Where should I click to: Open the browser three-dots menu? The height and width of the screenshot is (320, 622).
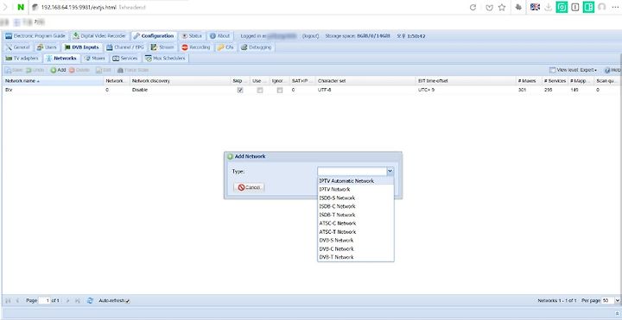[615, 7]
